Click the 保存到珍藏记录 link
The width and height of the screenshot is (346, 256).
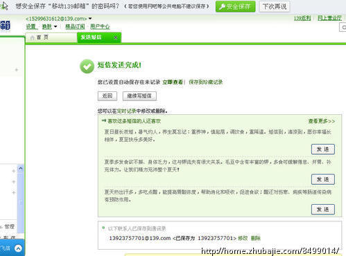click(205, 82)
